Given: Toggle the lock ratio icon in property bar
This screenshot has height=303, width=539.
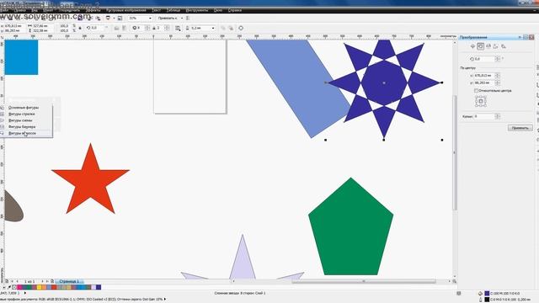Looking at the screenshot, I should tap(80, 28).
